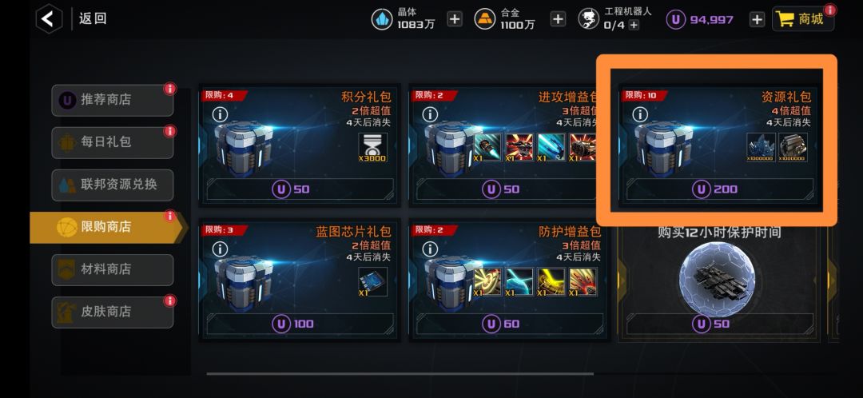The image size is (863, 398).
Task: Tap the back arrow icon
Action: coord(49,19)
